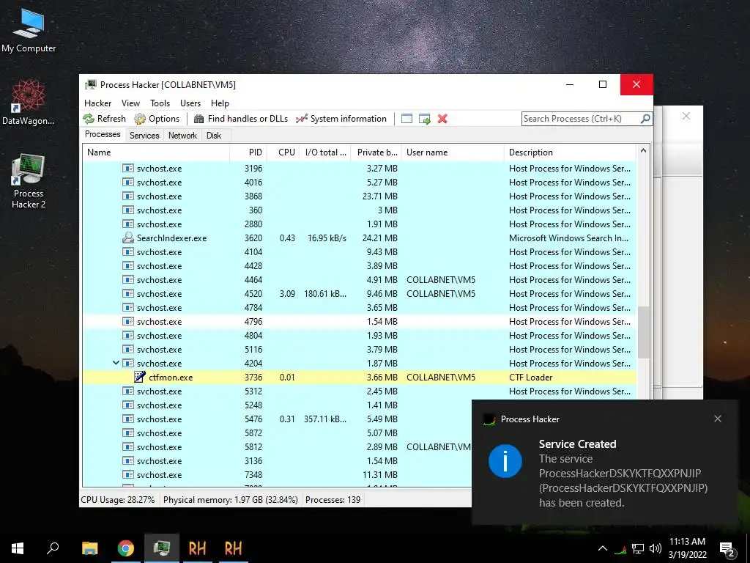The image size is (750, 563).
Task: Click the find window toolbar icon
Action: click(406, 119)
